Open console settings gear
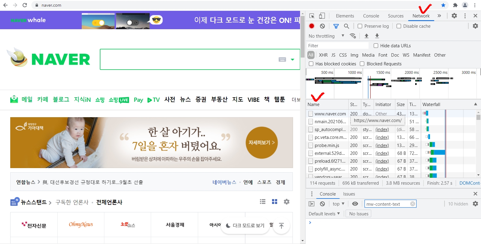The height and width of the screenshot is (244, 481). [x=475, y=204]
